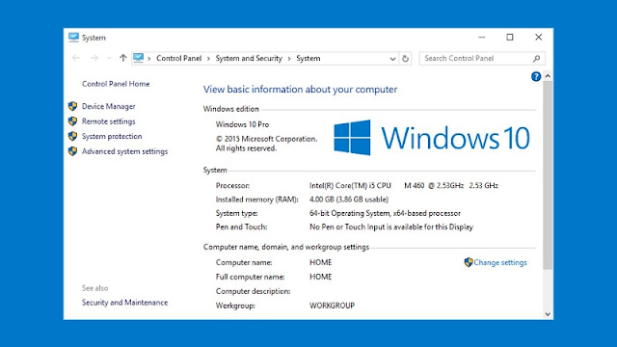This screenshot has width=617, height=347.
Task: Click Change settings link
Action: coord(500,262)
